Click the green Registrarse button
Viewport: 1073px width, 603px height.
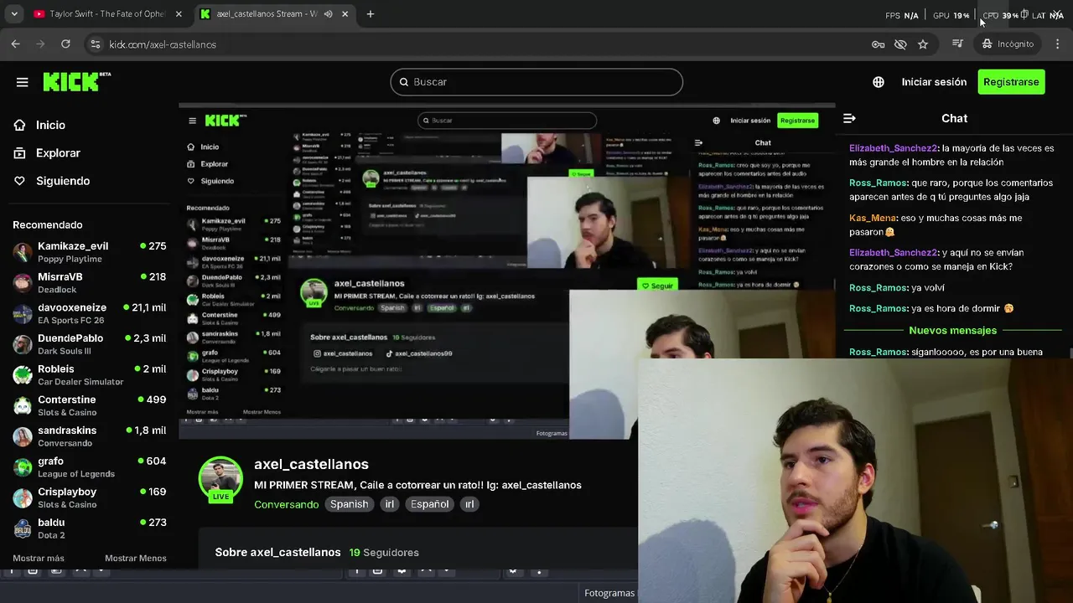[1011, 82]
